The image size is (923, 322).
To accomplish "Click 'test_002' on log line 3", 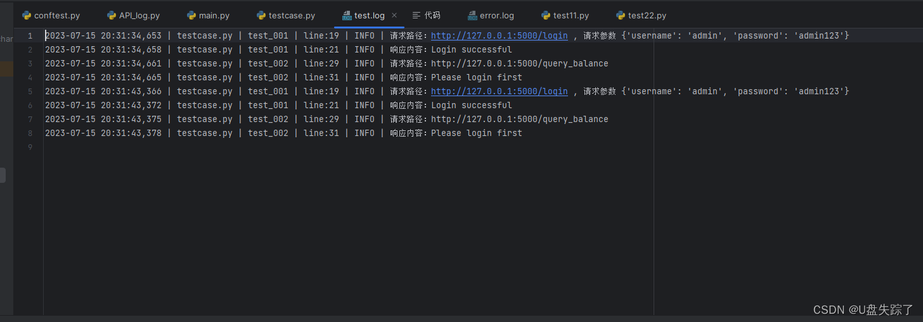I will [x=268, y=64].
